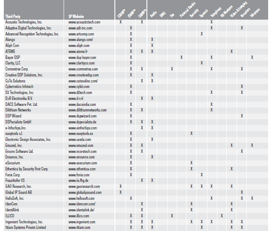
Task: Click the Speech column header
Action: 204,13
